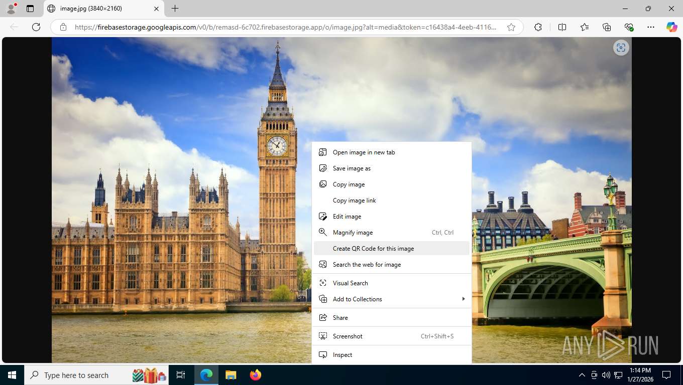This screenshot has height=385, width=683.
Task: Open the clock showing 1:14 PM
Action: (640, 375)
